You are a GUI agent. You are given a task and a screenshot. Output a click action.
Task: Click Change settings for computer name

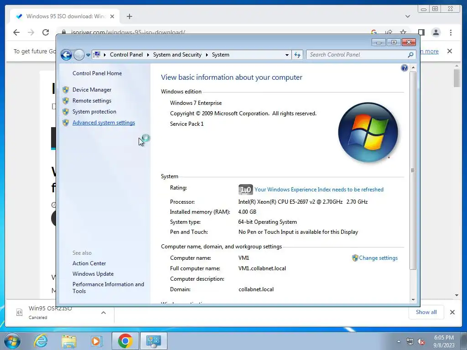point(378,258)
